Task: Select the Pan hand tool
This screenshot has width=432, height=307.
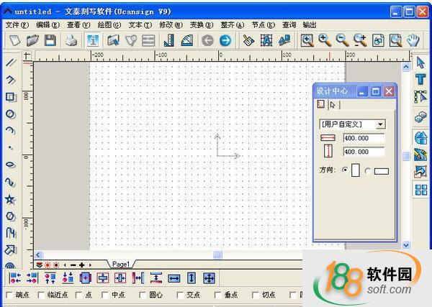Action: pyautogui.click(x=414, y=41)
